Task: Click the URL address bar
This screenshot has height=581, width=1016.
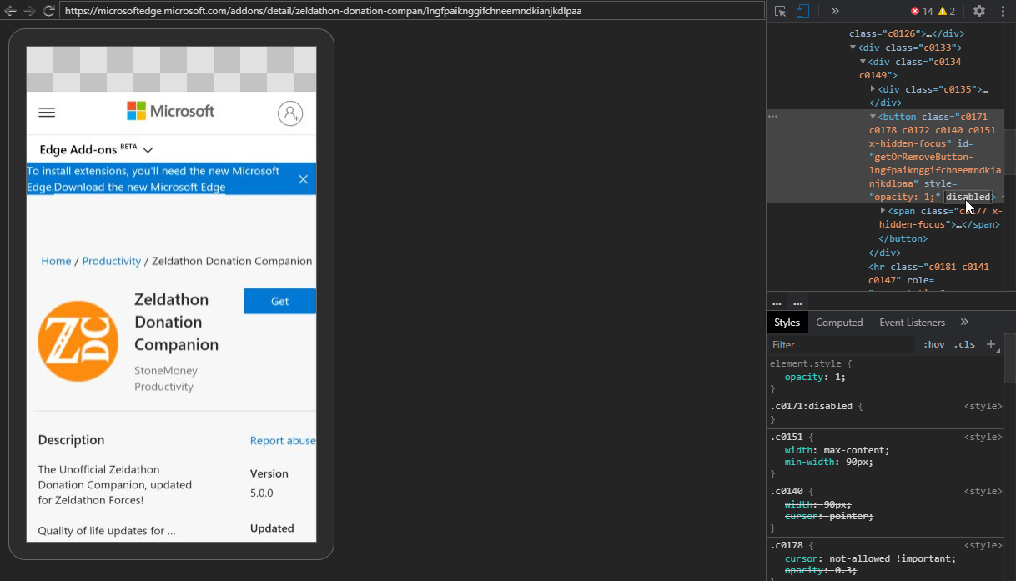Action: (x=412, y=11)
